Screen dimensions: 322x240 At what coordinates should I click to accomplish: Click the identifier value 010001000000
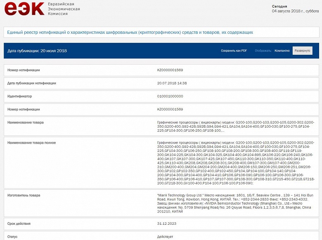pos(170,96)
